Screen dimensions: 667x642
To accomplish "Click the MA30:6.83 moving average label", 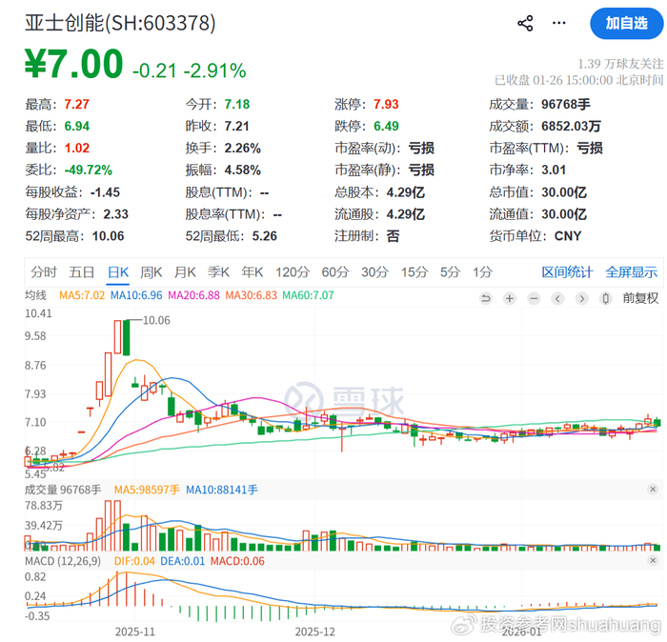I will [251, 295].
